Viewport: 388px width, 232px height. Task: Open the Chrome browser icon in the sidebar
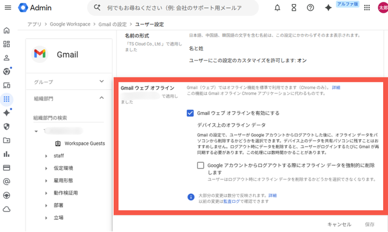[7, 71]
